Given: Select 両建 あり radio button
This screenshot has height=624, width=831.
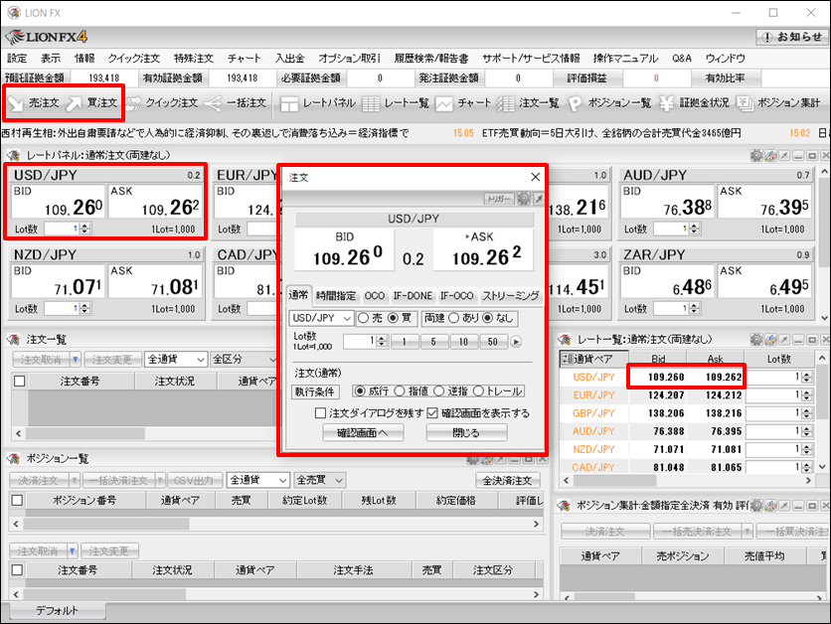Looking at the screenshot, I should click(x=453, y=318).
